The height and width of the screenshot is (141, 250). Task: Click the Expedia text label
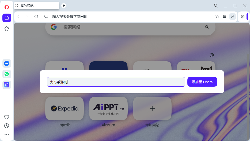click(x=65, y=125)
